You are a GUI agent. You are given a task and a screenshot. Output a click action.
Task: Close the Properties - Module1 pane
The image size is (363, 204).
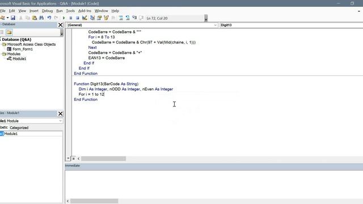click(61, 113)
